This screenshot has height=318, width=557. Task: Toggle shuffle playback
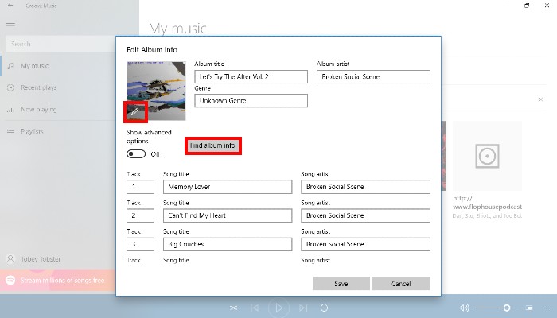(x=233, y=308)
